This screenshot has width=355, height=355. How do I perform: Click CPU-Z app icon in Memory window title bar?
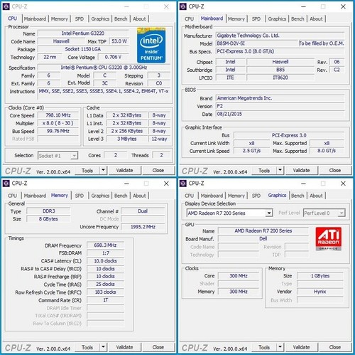pyautogui.click(x=6, y=184)
